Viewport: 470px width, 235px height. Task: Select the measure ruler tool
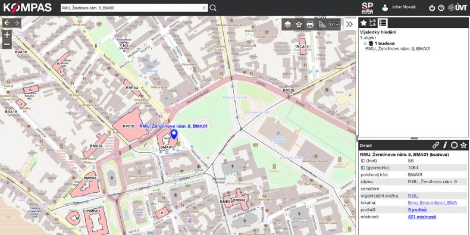[322, 24]
